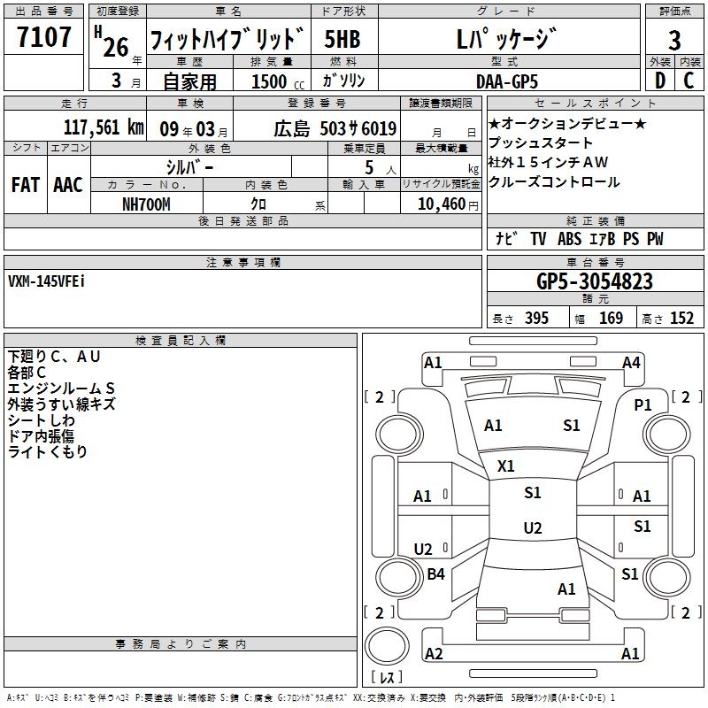This screenshot has width=708, height=708.
Task: Click the A2 scratch marker on diagram
Action: click(434, 653)
